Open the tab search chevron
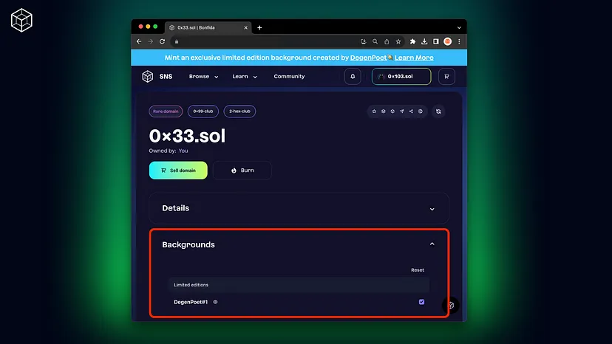The image size is (612, 344). coord(459,28)
